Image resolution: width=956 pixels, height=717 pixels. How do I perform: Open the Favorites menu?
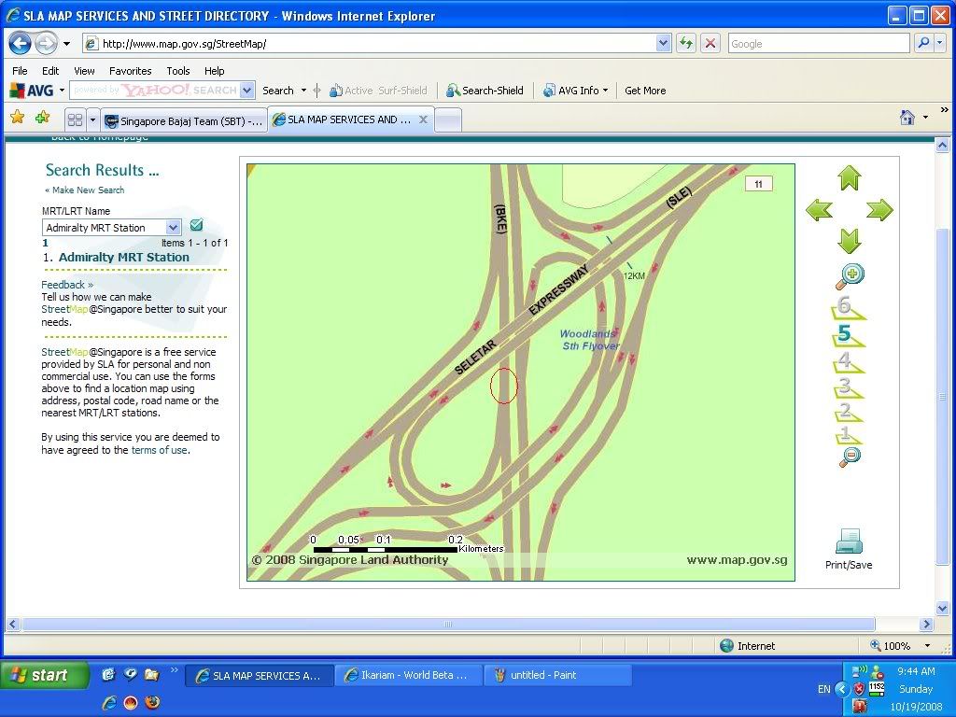pos(130,71)
